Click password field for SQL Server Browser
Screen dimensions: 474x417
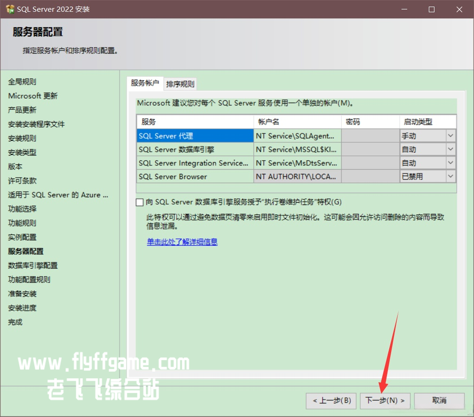[x=370, y=176]
